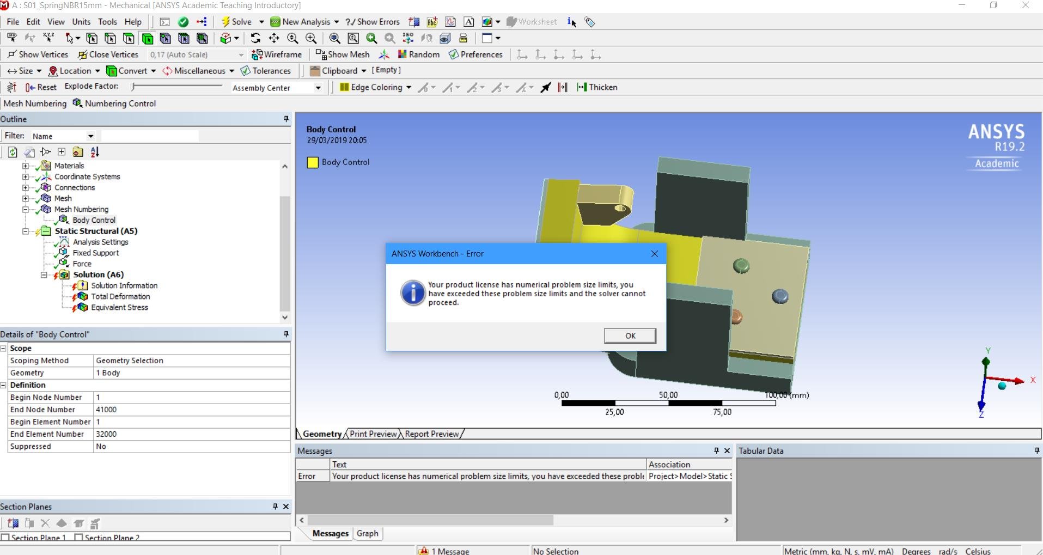Activate Zoom To Fit magnifier icon
This screenshot has width=1043, height=555.
(x=335, y=38)
